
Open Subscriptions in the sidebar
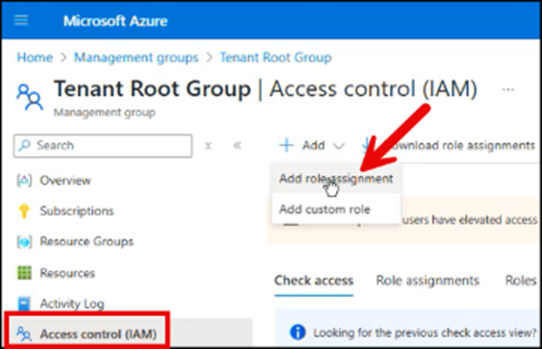click(x=77, y=211)
